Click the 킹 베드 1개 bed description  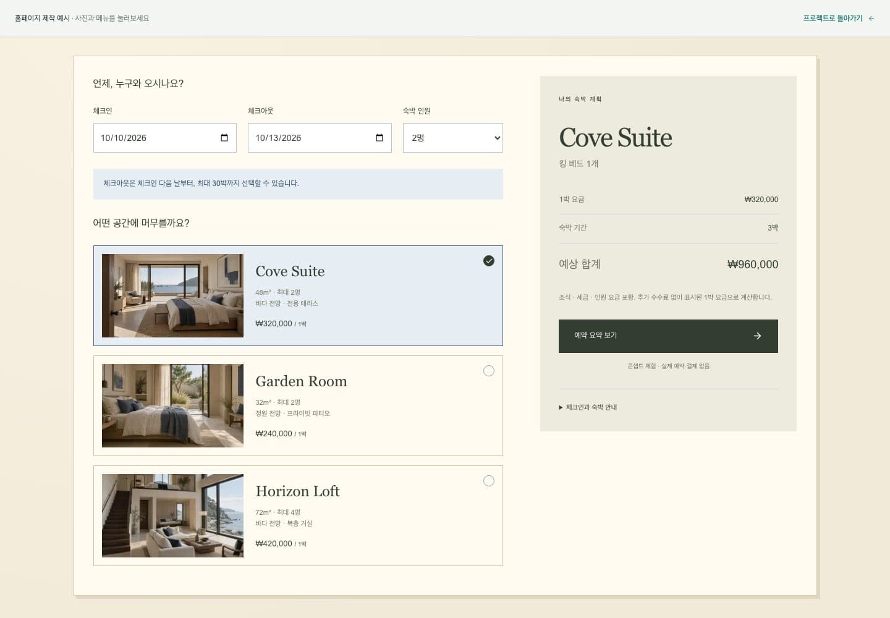pos(578,164)
